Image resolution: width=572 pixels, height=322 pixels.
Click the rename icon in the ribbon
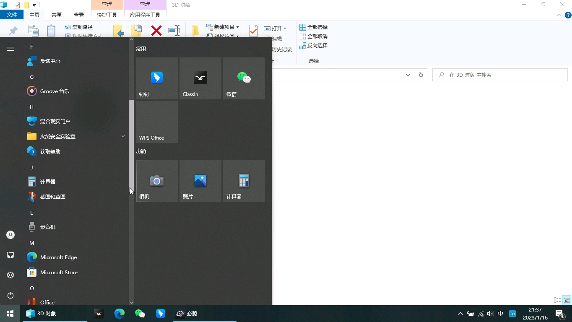[x=174, y=31]
